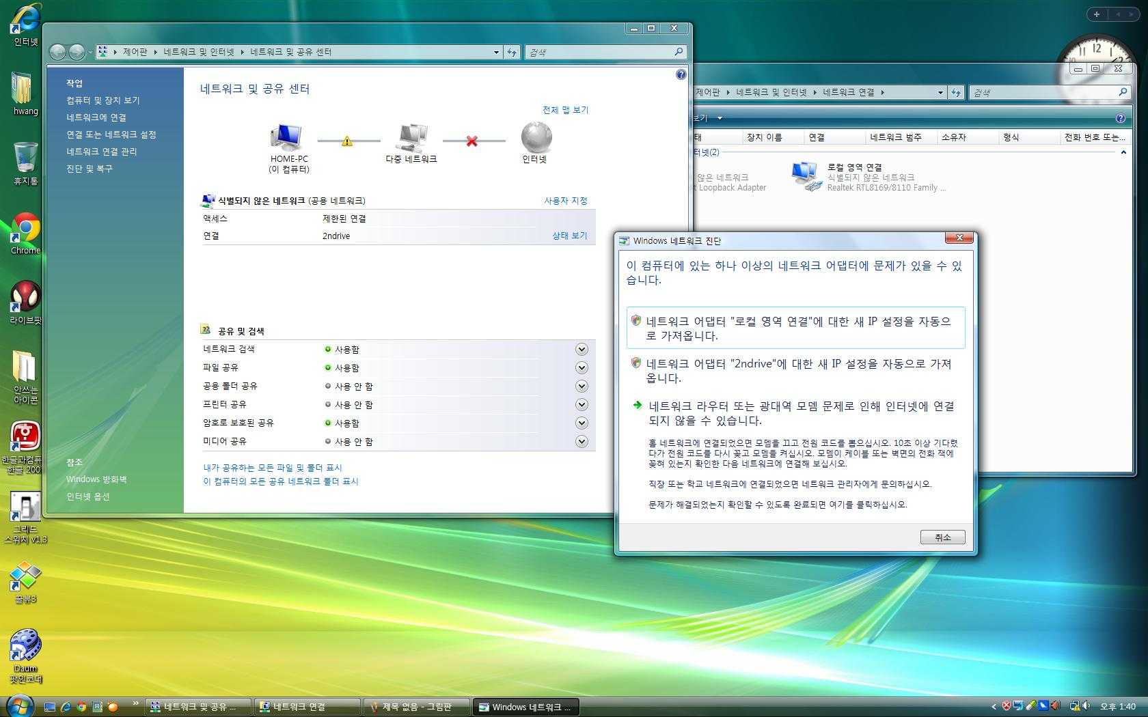This screenshot has height=717, width=1148.
Task: Click 내가 공유하는 모든 파일 및 폴더 표시
Action: 272,468
